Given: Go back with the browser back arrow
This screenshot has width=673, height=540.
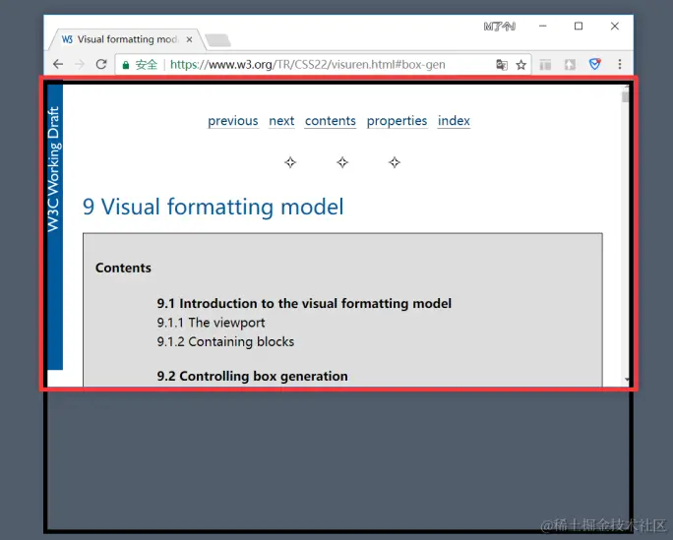Looking at the screenshot, I should click(x=58, y=64).
